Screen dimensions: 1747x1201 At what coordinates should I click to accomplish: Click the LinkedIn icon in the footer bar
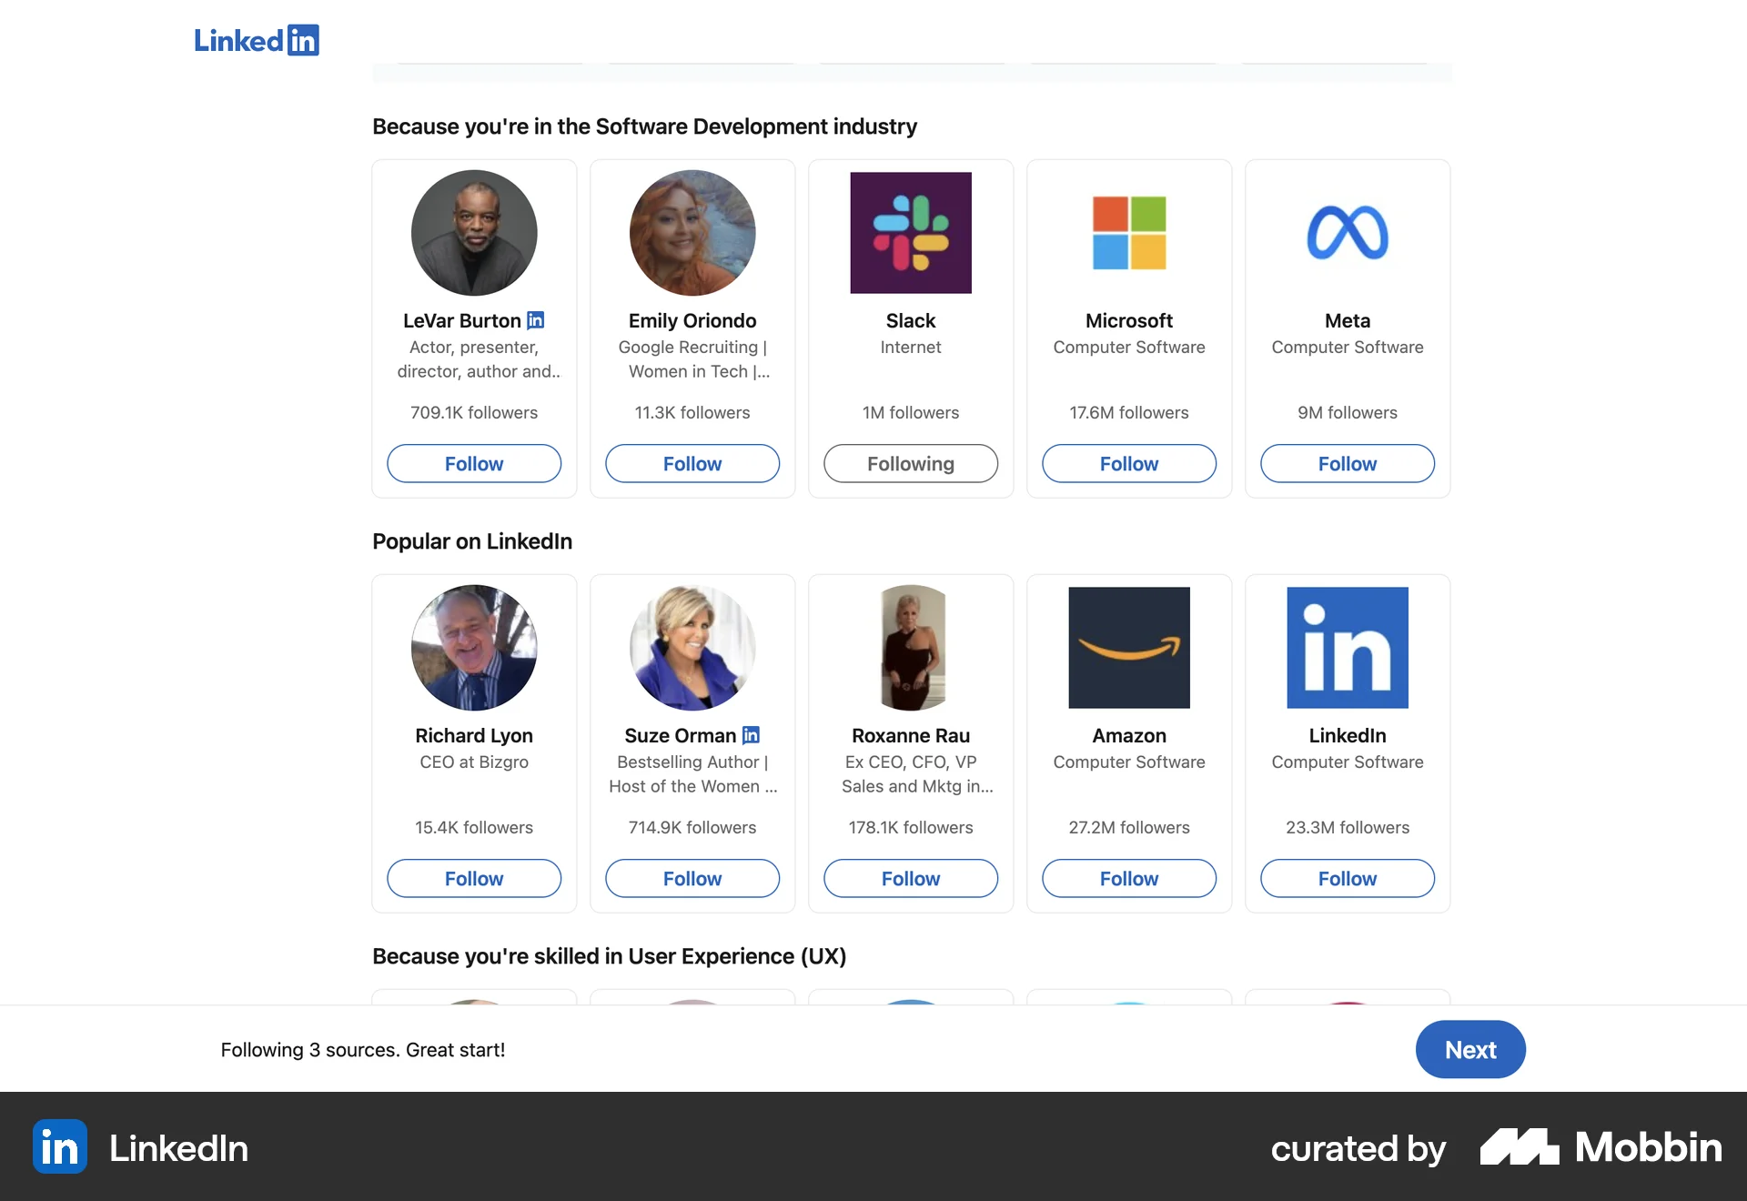coord(59,1147)
